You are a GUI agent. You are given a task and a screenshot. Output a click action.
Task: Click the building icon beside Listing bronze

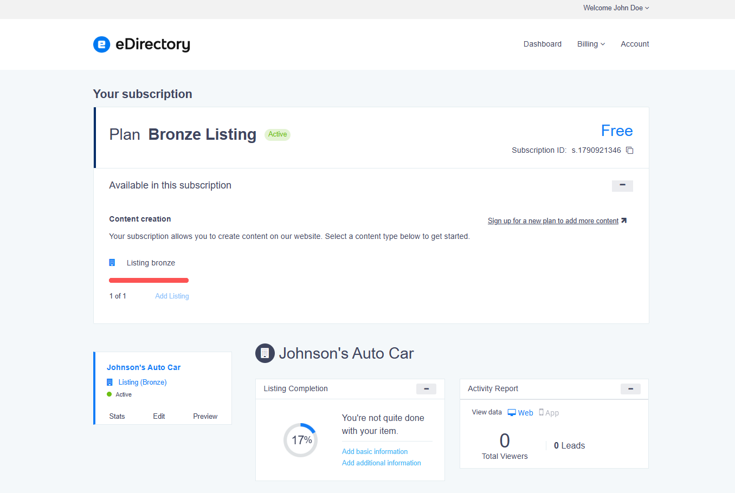coord(112,263)
